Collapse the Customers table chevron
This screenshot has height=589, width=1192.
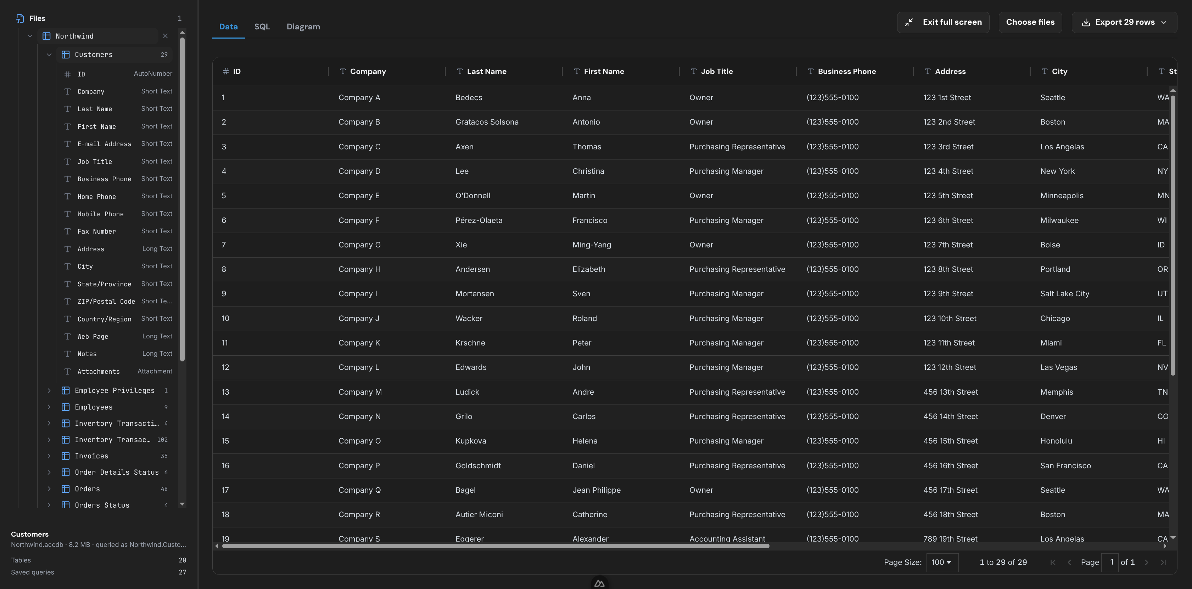coord(49,55)
